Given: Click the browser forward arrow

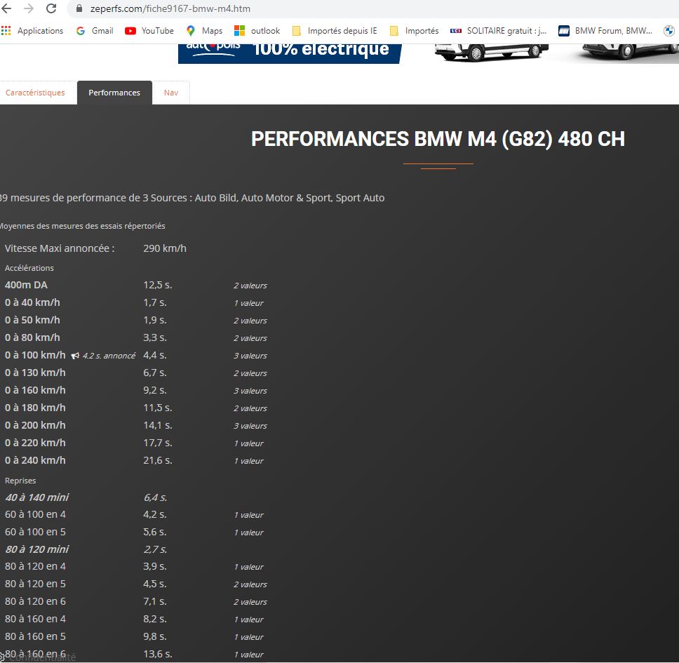Looking at the screenshot, I should tap(29, 8).
